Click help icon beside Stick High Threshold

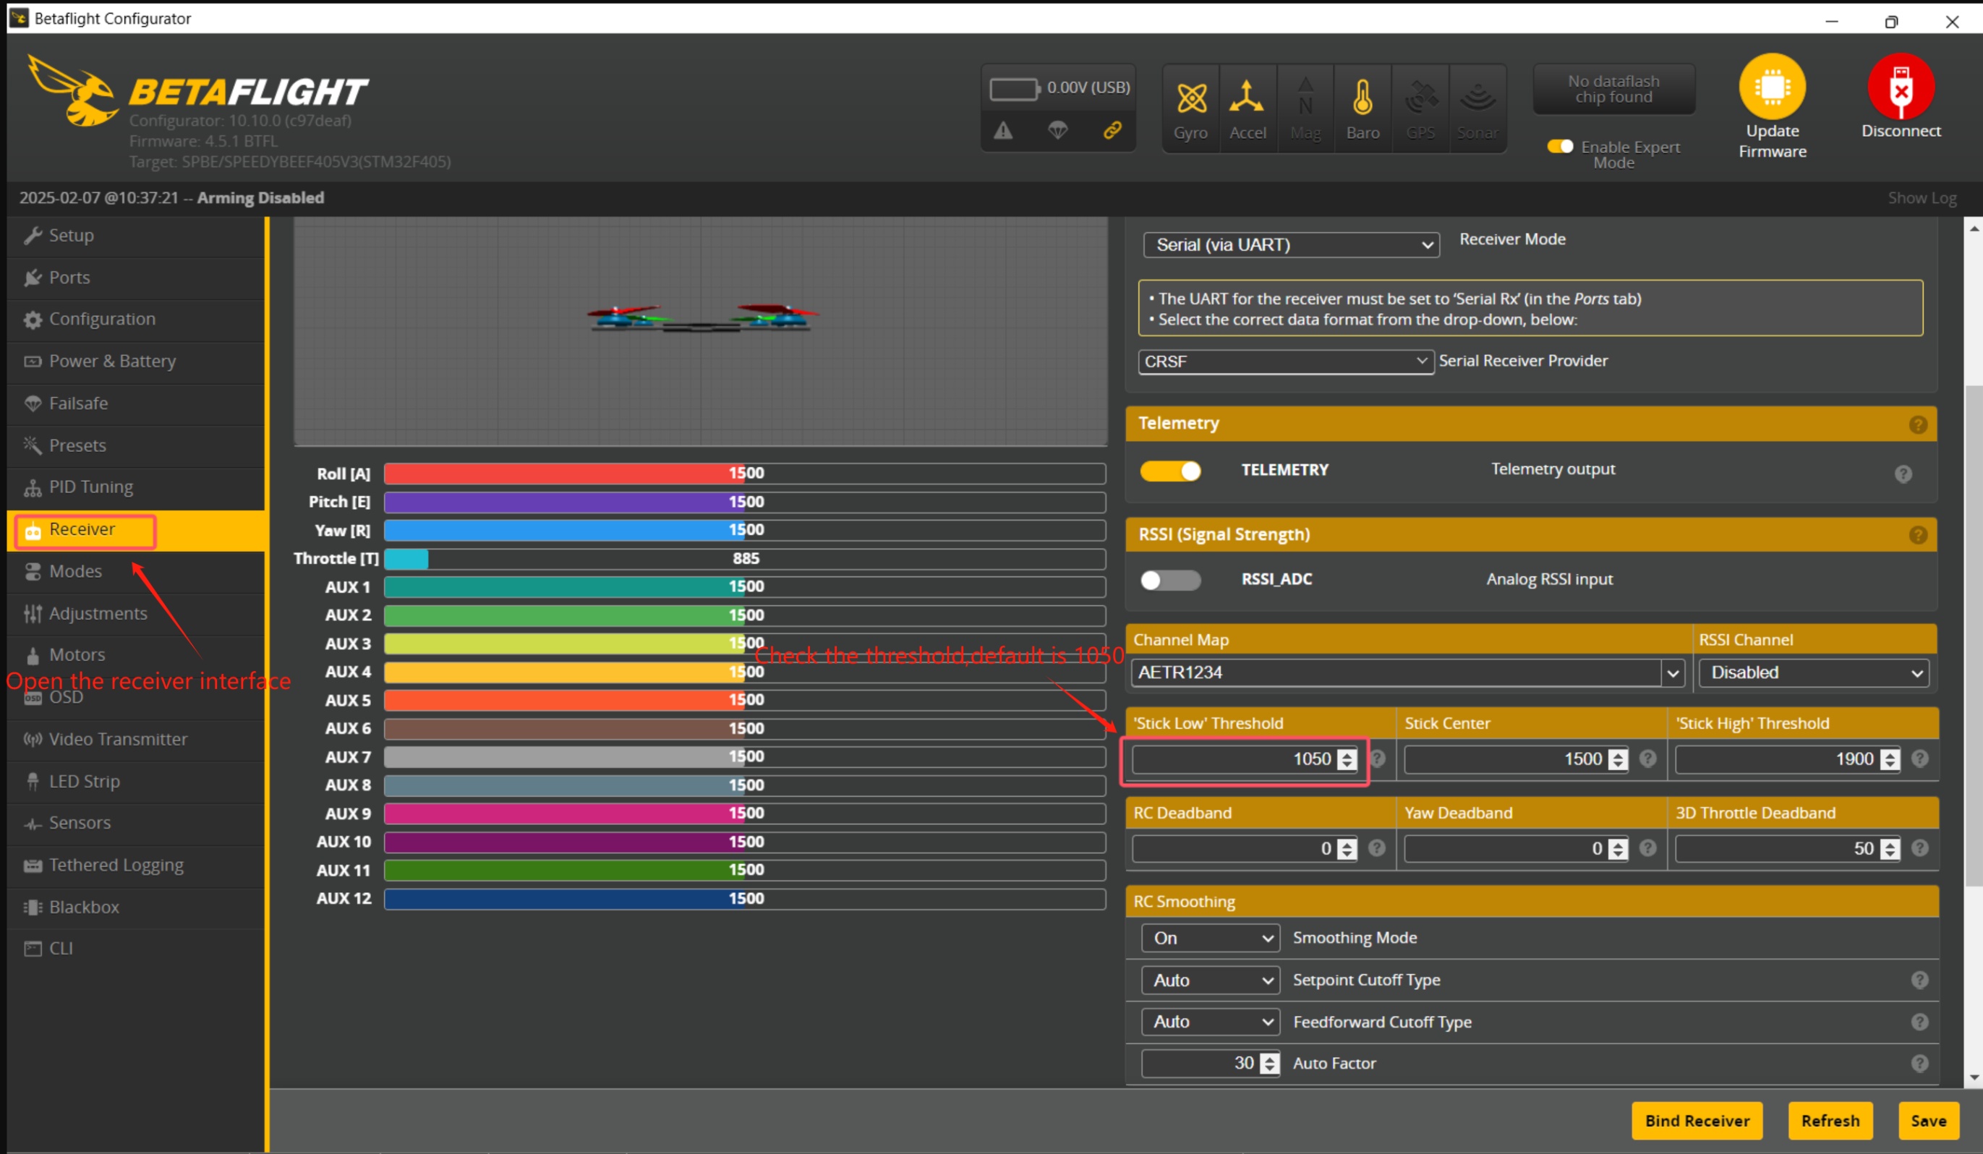pyautogui.click(x=1919, y=759)
